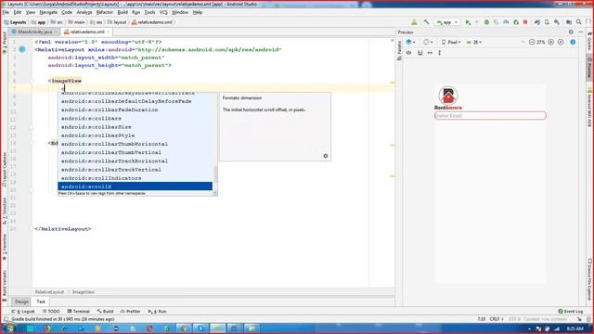Open the TODO tool window

tap(51, 312)
